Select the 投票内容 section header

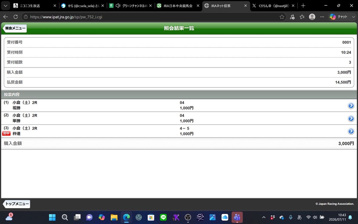coord(179,94)
